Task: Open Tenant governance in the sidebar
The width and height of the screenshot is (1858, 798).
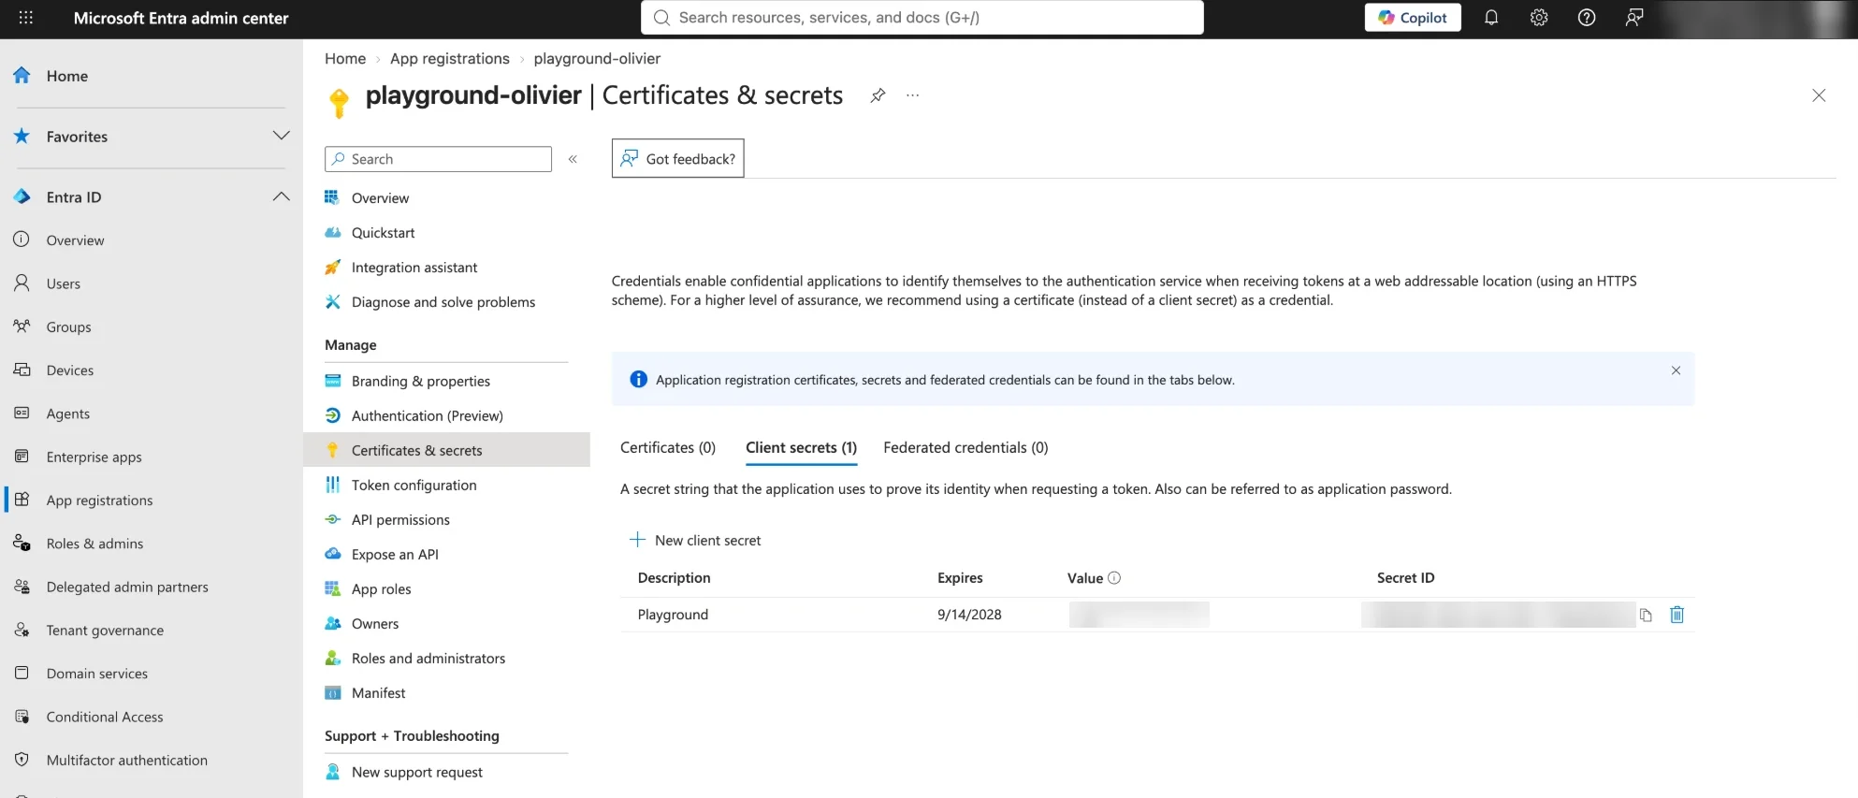Action: pyautogui.click(x=105, y=631)
